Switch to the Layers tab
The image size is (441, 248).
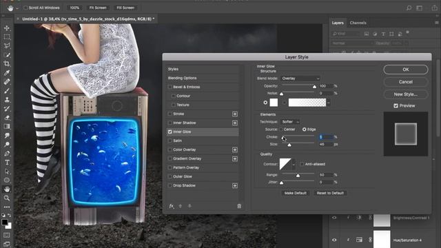[338, 23]
